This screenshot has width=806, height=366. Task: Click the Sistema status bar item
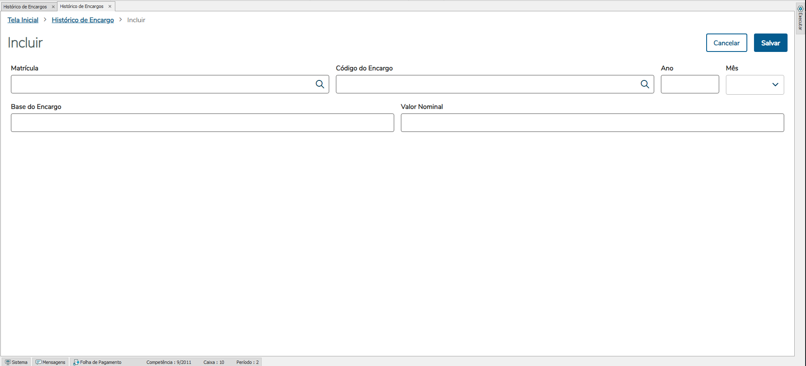pos(16,362)
